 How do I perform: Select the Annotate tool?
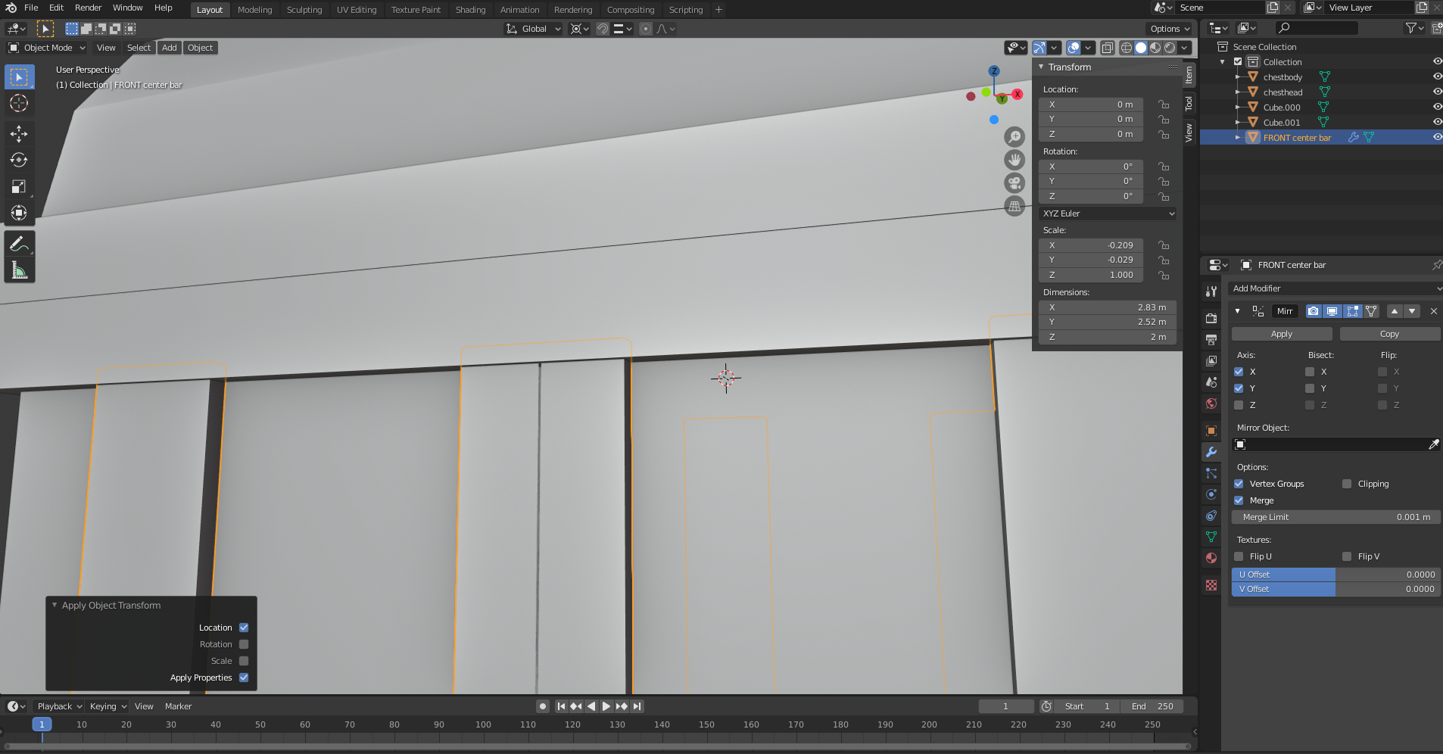tap(19, 244)
